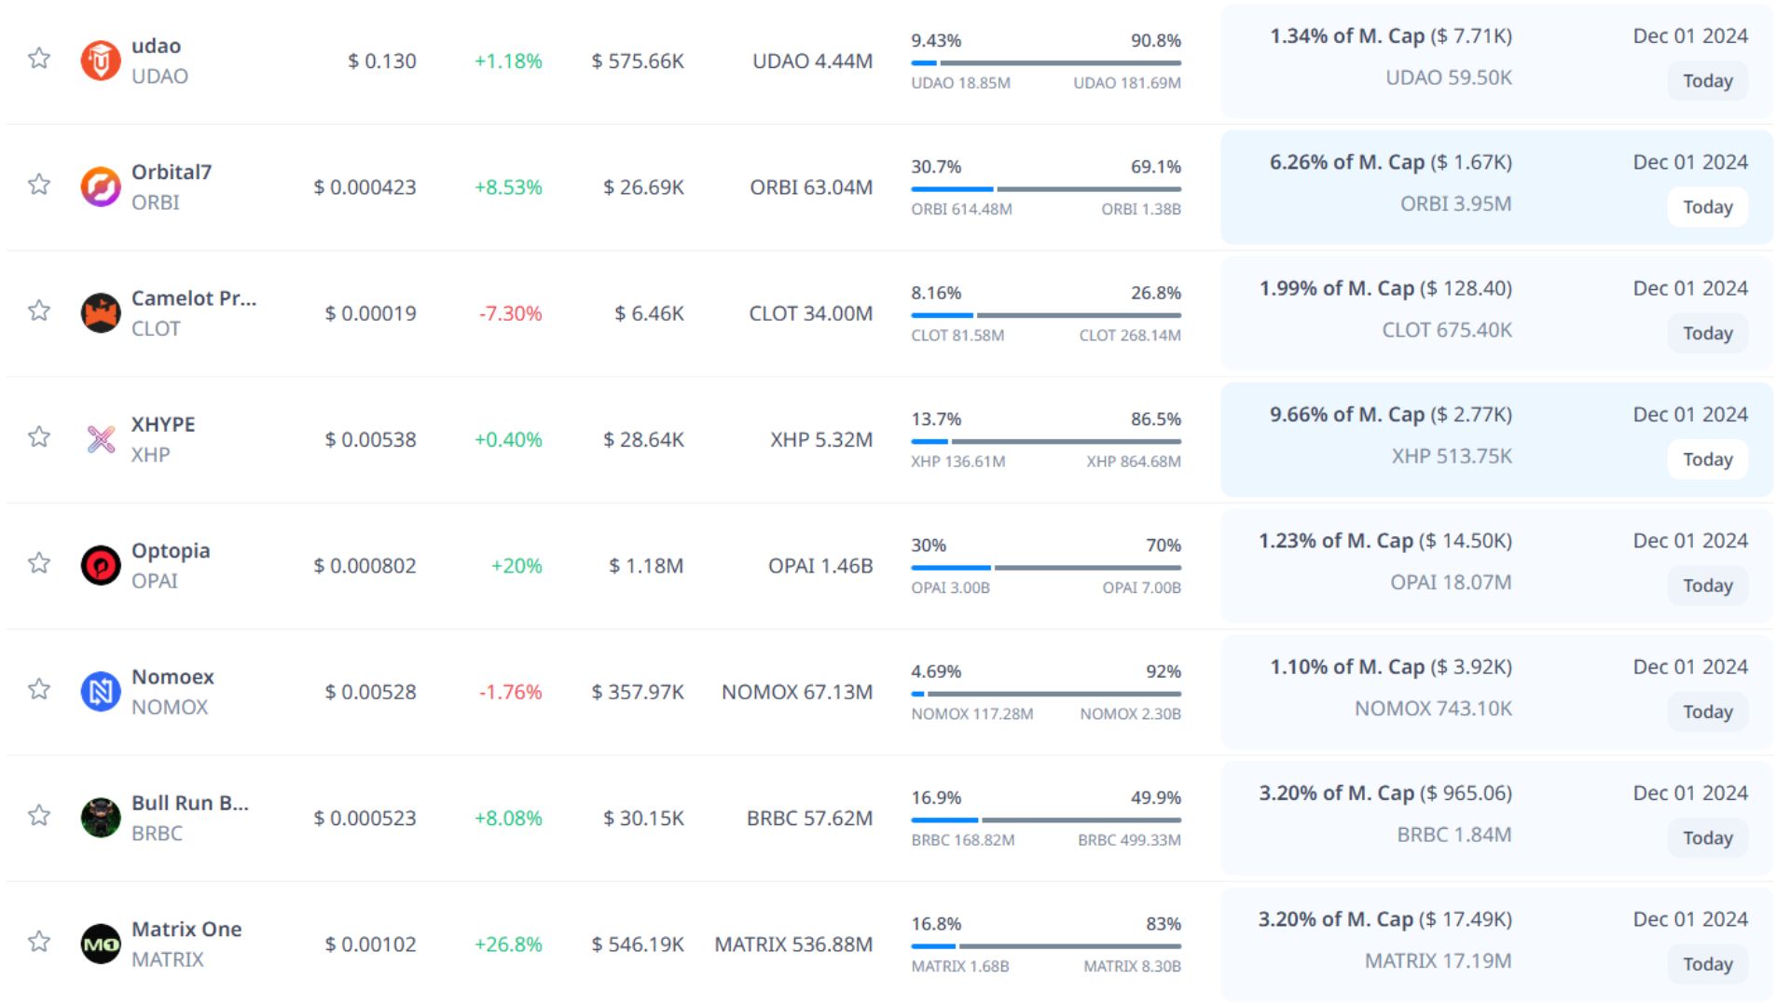The image size is (1790, 1007).
Task: Add Matrix One to favorites star
Action: tap(39, 942)
